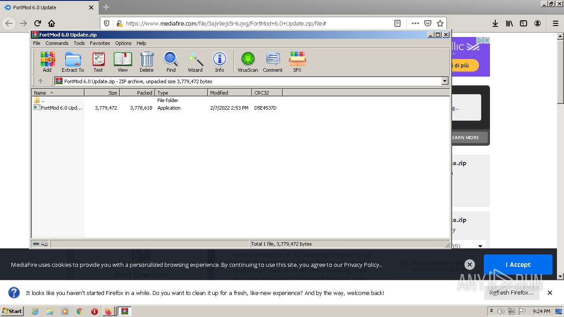Toggle reader view icon in address bar
This screenshot has width=564, height=317.
click(397, 23)
